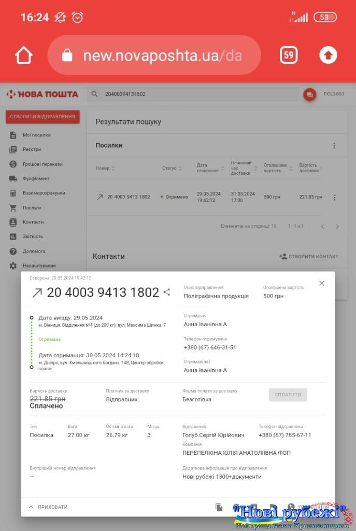Tap the alarm clock status bar icon

[x=78, y=17]
